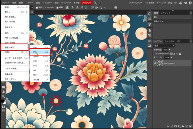This screenshot has height=129, width=193.
Task: Click the black foreground color swatch
Action: [x=2, y=101]
